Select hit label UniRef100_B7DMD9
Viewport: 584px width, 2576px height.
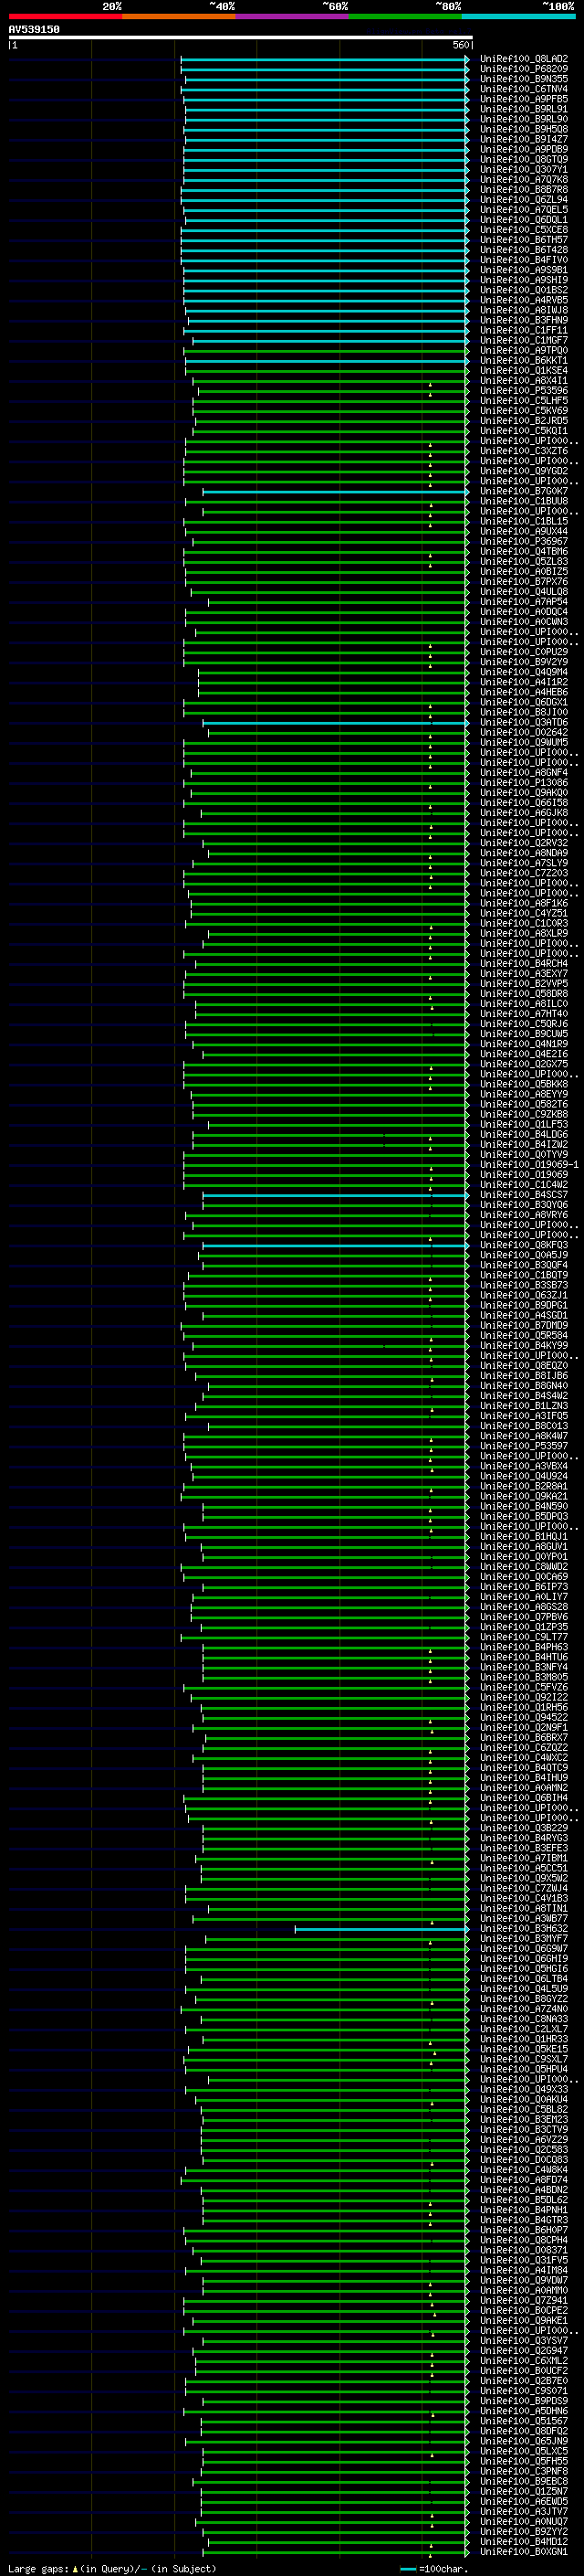[x=523, y=1326]
